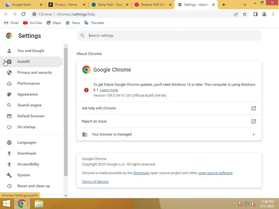
Task: Show hidden tray icons arrow
Action: tap(233, 204)
